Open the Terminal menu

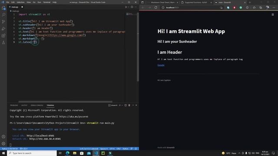(x=47, y=2)
